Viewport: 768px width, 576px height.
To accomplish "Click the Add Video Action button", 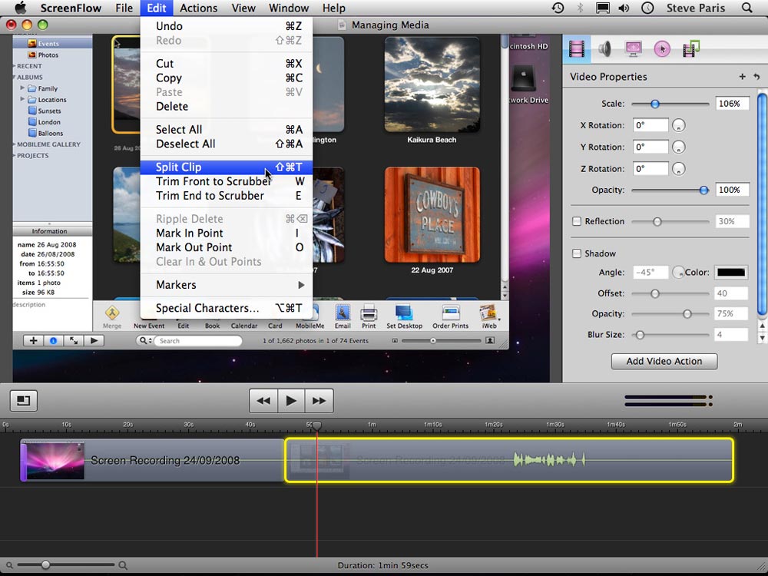I will [x=664, y=361].
